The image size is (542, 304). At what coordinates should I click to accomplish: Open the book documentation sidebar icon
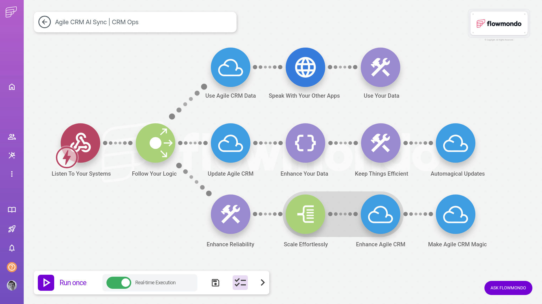point(12,210)
